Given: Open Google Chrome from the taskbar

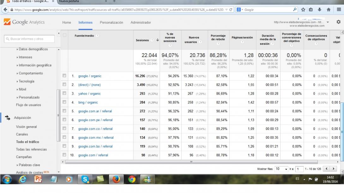Looking at the screenshot, I should pos(132,179).
